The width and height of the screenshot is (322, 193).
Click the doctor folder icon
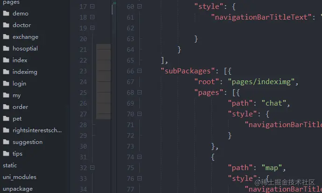[x=6, y=25]
